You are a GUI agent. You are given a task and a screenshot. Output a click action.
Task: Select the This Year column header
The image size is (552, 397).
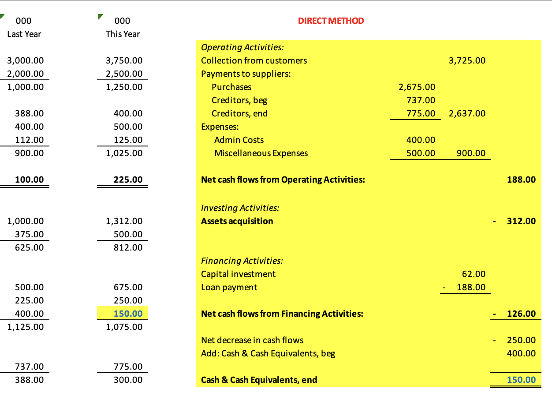tap(123, 34)
